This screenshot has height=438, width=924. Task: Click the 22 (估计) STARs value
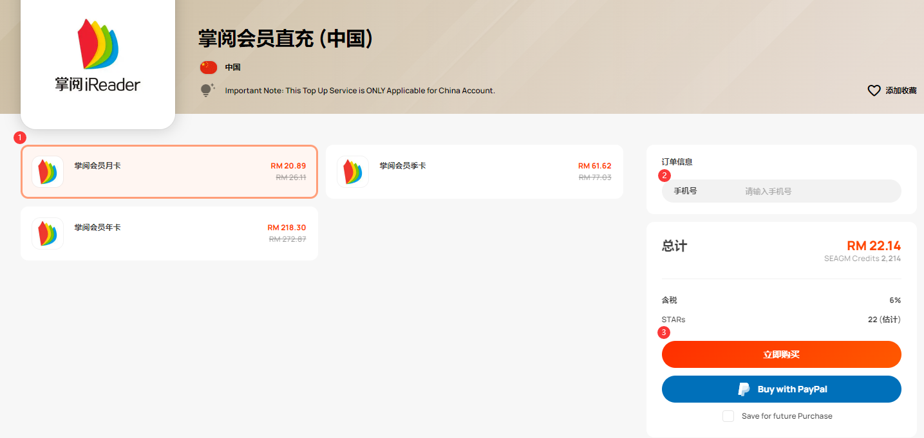coord(884,320)
